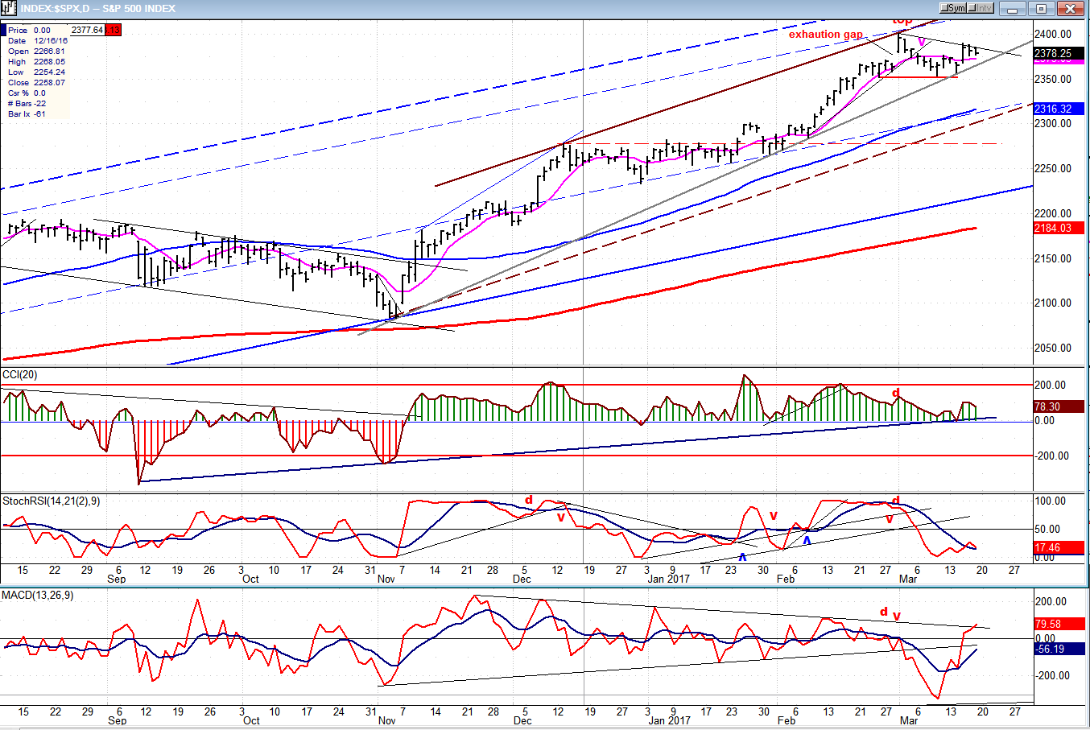Close the S&P 500 chart window
1090x730 pixels.
[1070, 9]
